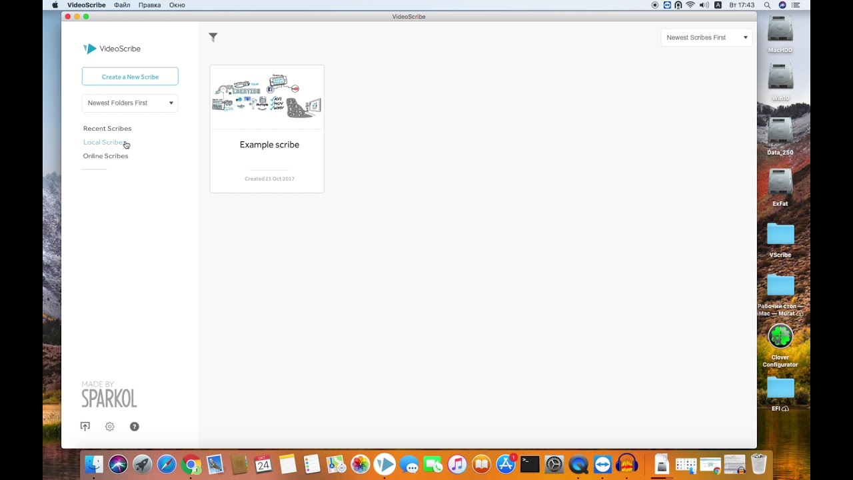This screenshot has height=480, width=853.
Task: Click Created 23 Oct 2017 text
Action: tap(269, 179)
